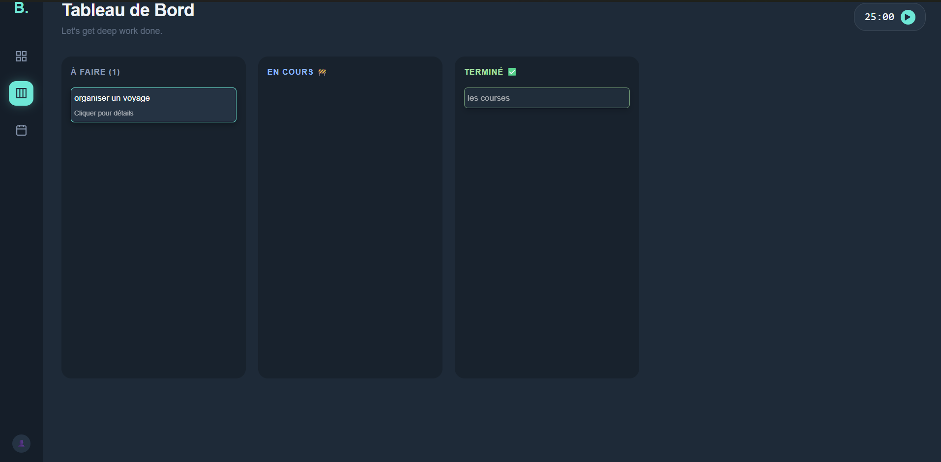Switch to the EN COURS column
This screenshot has height=462, width=941.
290,72
